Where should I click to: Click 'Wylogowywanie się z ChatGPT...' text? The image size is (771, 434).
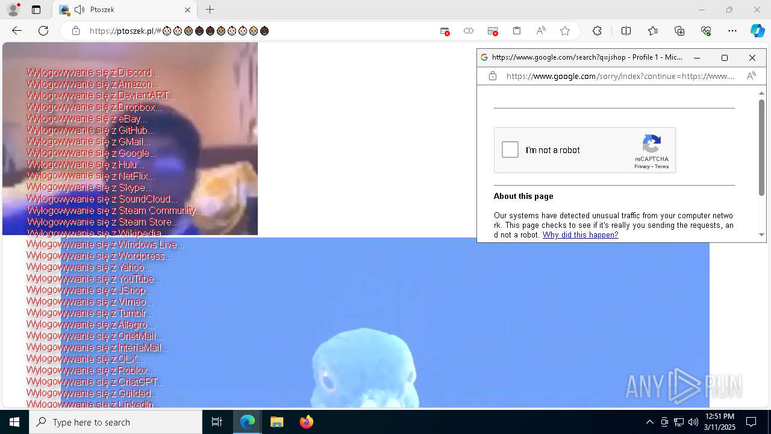[x=95, y=382]
